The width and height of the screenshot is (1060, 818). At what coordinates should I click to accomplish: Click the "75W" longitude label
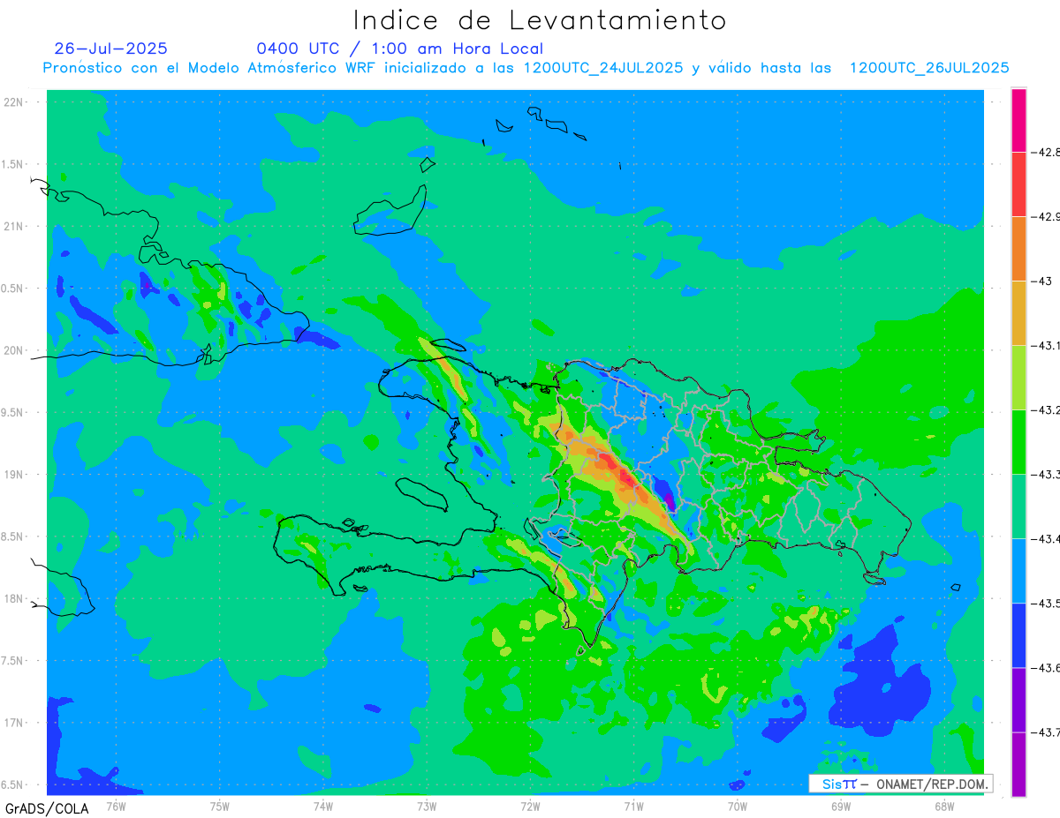coord(220,805)
